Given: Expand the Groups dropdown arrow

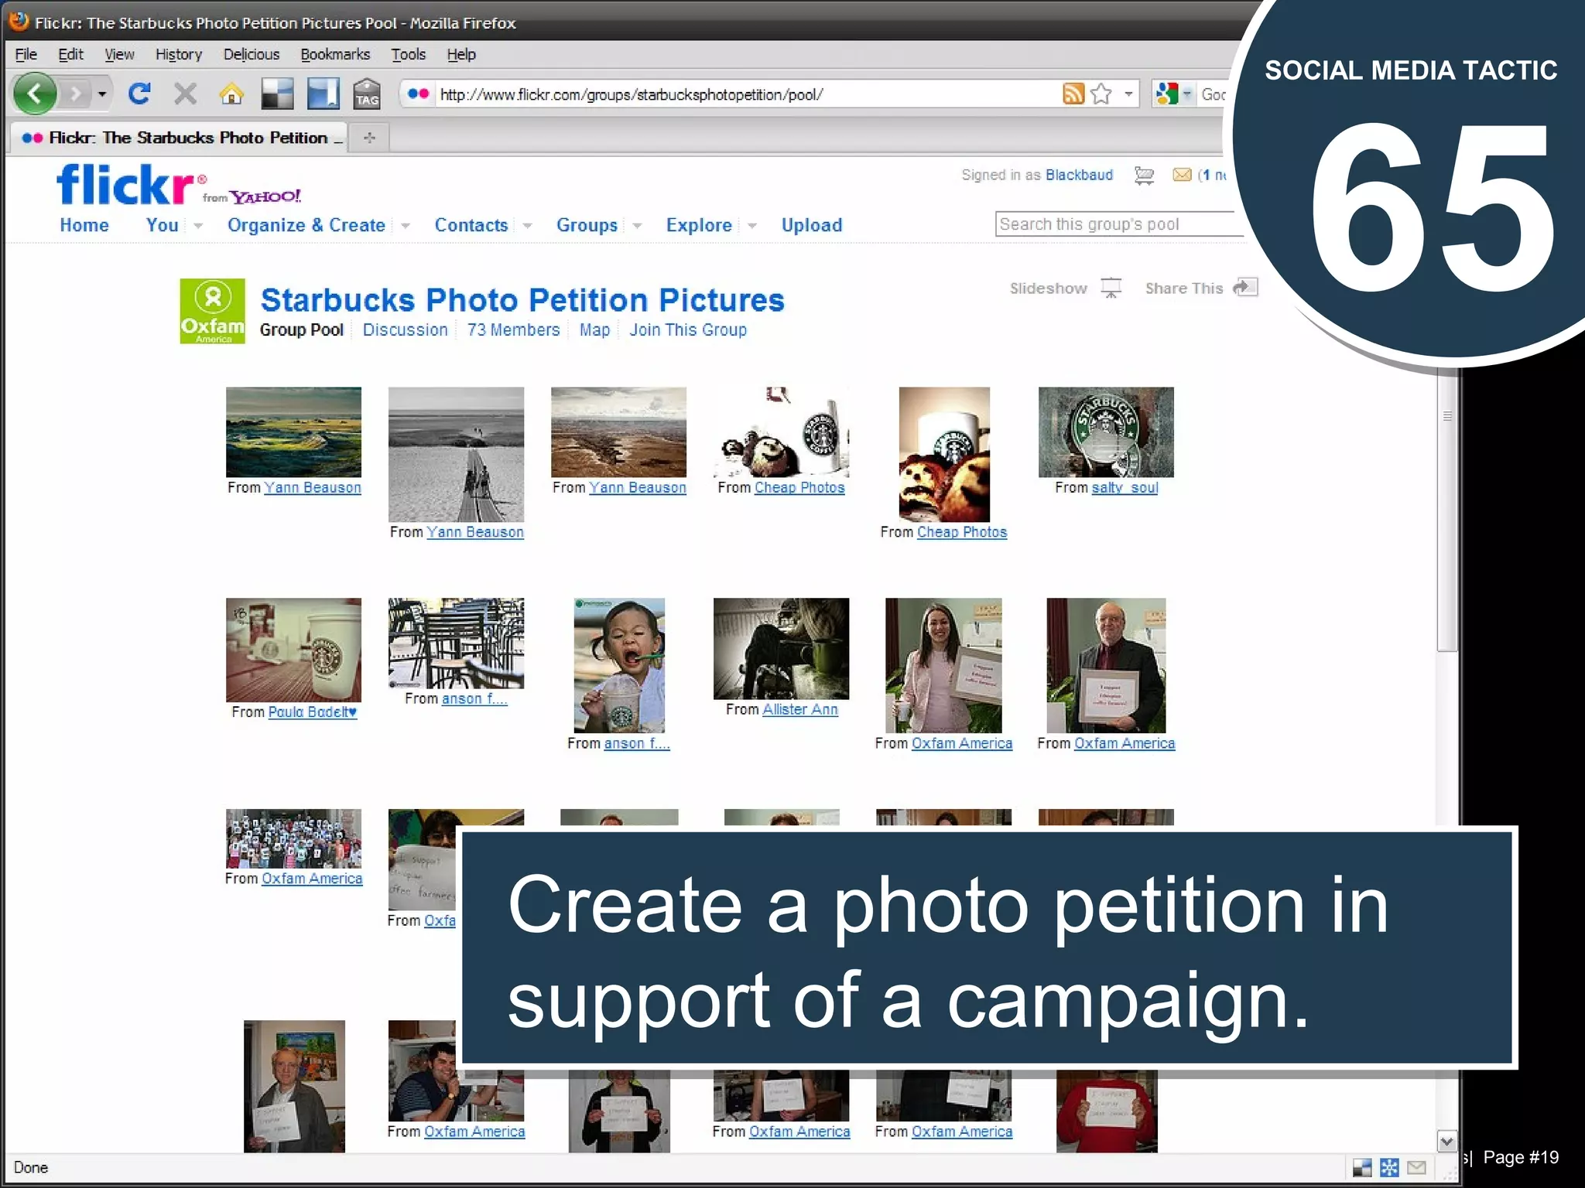Looking at the screenshot, I should coord(638,226).
